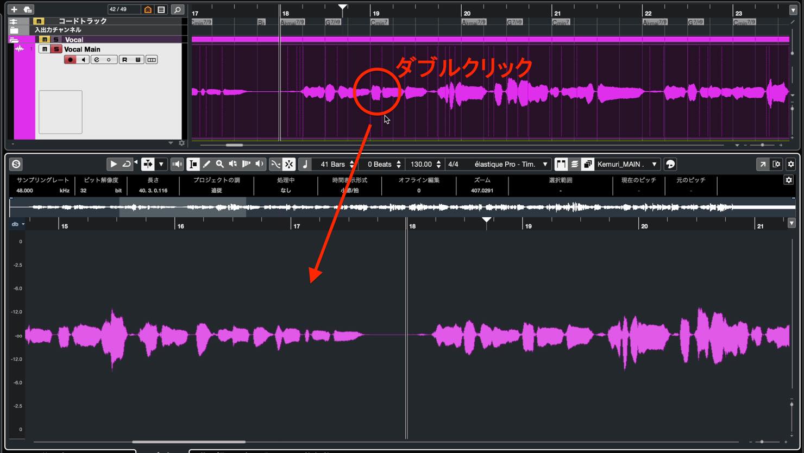The width and height of the screenshot is (804, 453).
Task: Open editor toolbar settings gear
Action: 791,164
